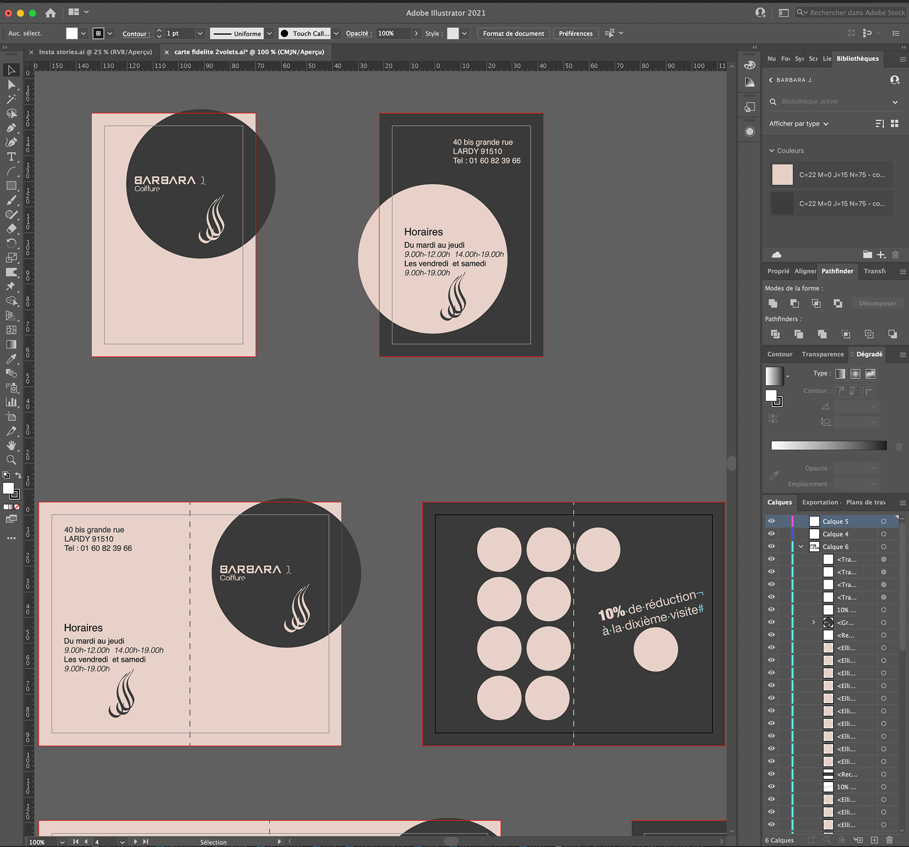Screen dimensions: 909x847
Task: Click the Adobe Stock search field
Action: coord(857,13)
